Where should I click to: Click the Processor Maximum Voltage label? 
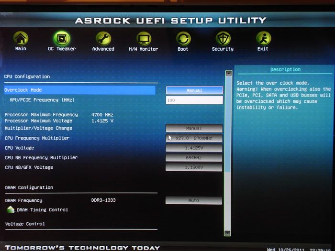tap(38, 121)
